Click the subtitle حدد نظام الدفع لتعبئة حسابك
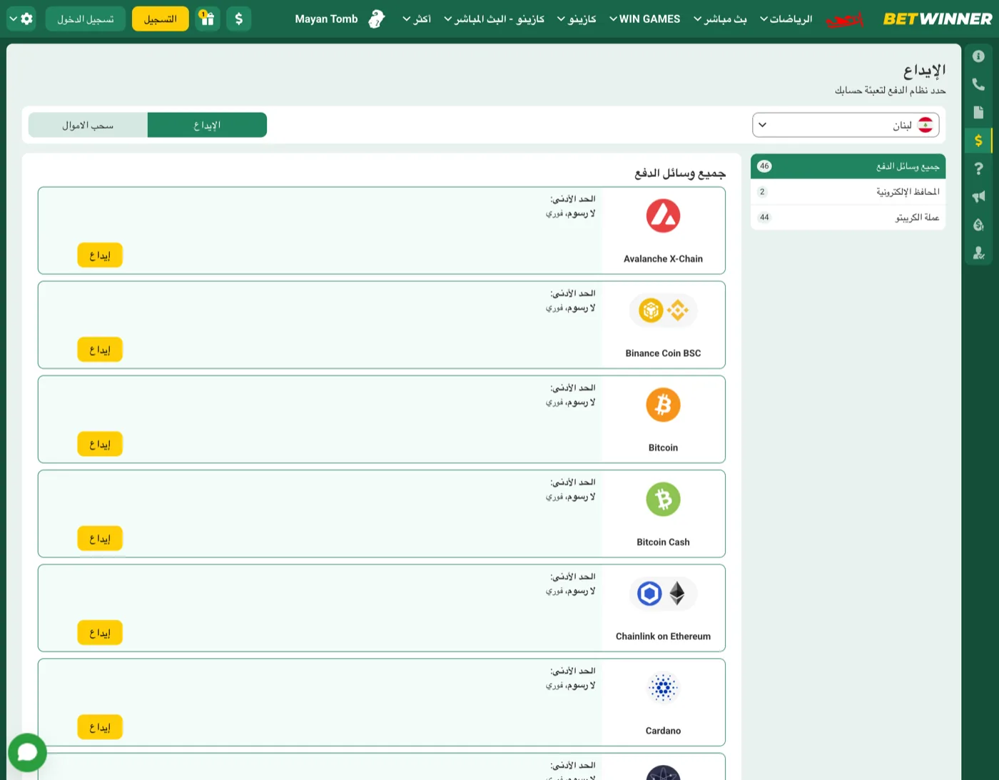999x780 pixels. 891,91
